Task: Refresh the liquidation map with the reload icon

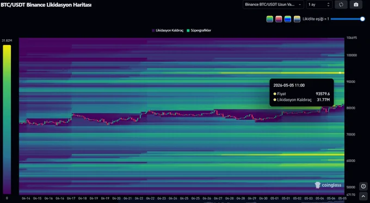Action: pos(341,4)
